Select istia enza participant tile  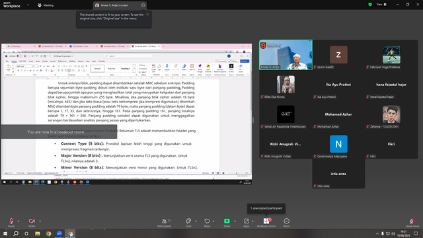338,173
